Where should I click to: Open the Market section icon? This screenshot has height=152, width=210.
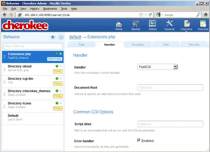[x=136, y=26]
